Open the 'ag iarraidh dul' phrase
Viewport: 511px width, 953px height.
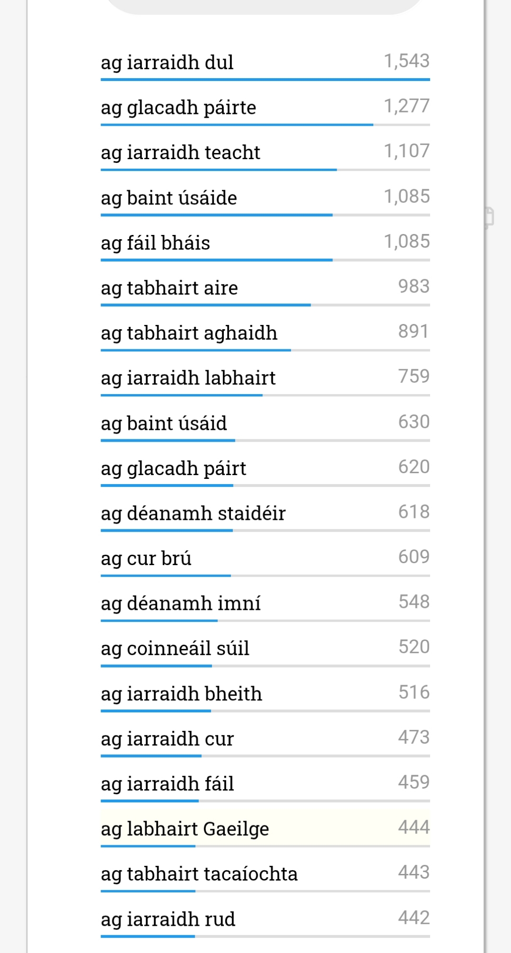[x=167, y=62]
